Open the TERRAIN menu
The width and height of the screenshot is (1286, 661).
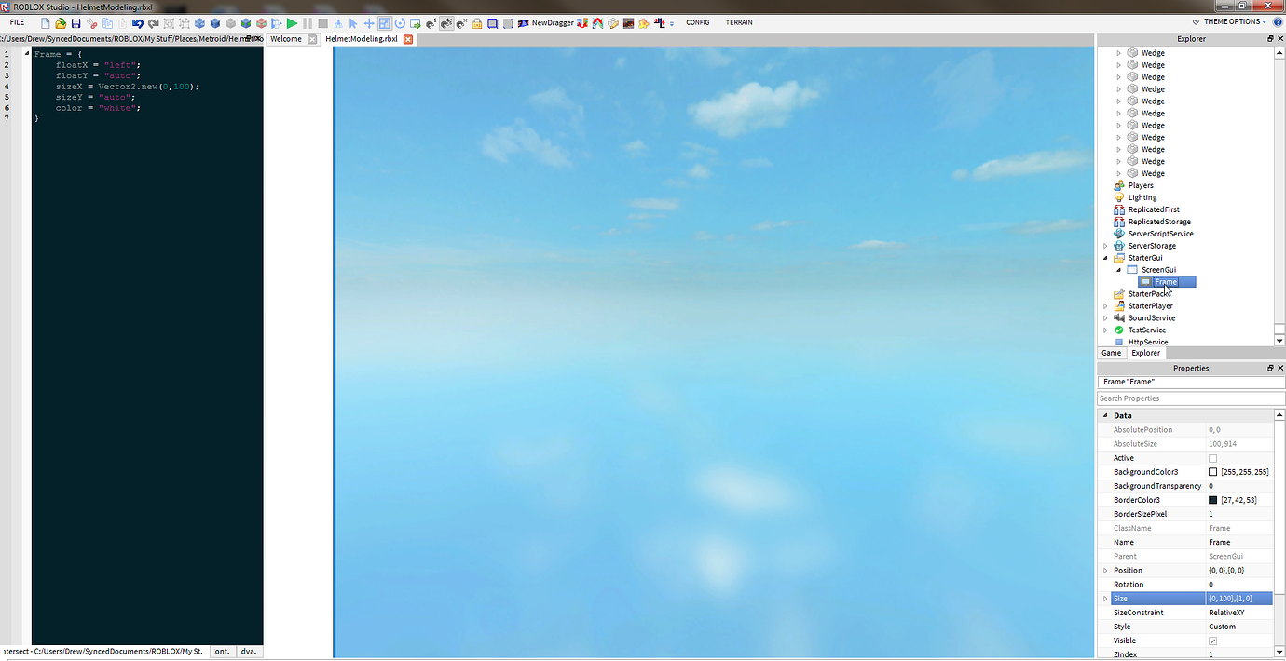click(739, 22)
